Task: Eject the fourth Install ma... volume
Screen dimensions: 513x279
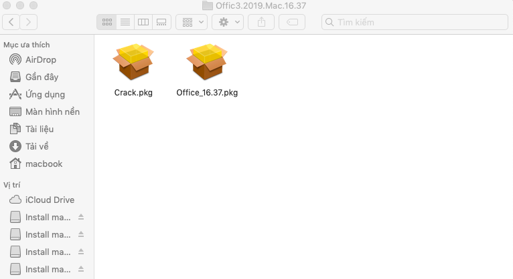Action: click(81, 269)
